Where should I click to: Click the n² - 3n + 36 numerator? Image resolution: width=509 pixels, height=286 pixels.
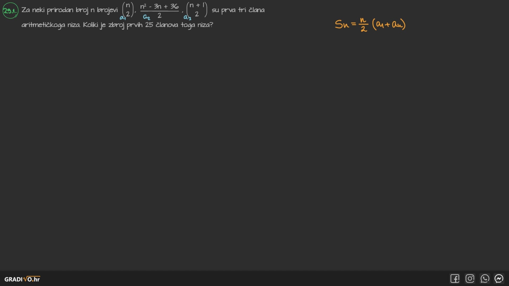point(159,6)
